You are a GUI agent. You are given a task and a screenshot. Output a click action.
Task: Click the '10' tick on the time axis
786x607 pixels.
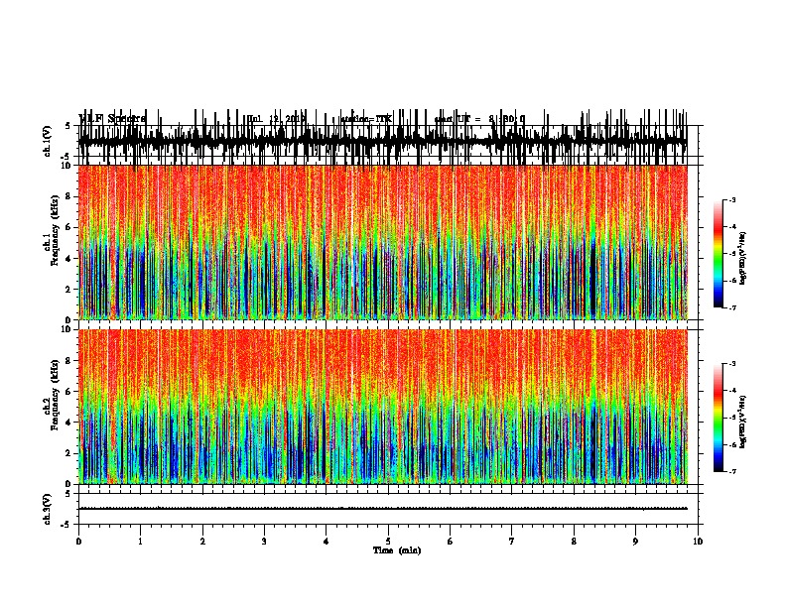698,542
